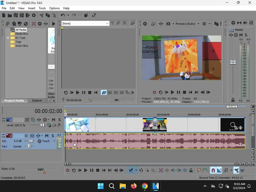Mute audio track 2
The width and height of the screenshot is (256, 192).
(47, 136)
